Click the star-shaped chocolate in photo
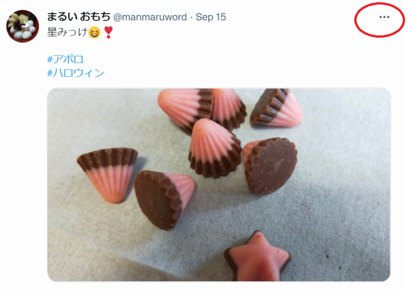 pyautogui.click(x=257, y=257)
